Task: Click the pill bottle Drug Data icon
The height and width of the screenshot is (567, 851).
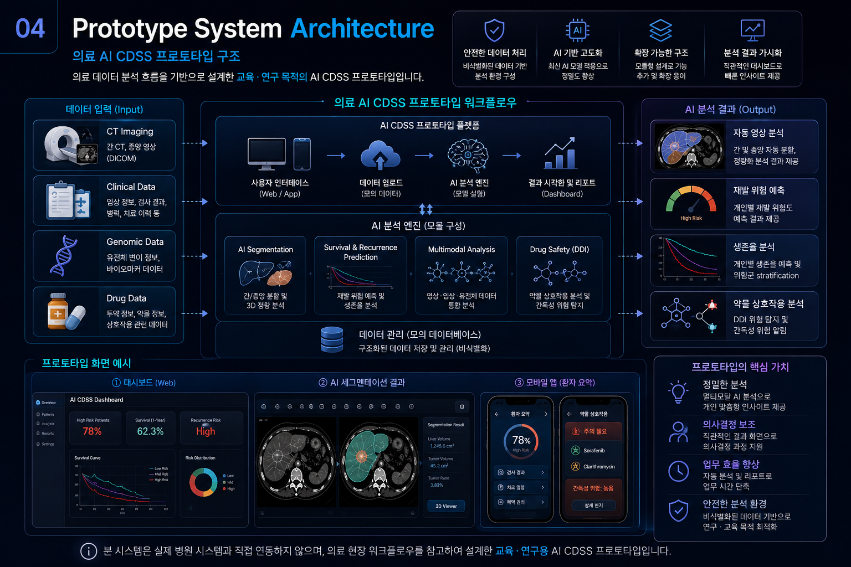Action: coord(65,312)
